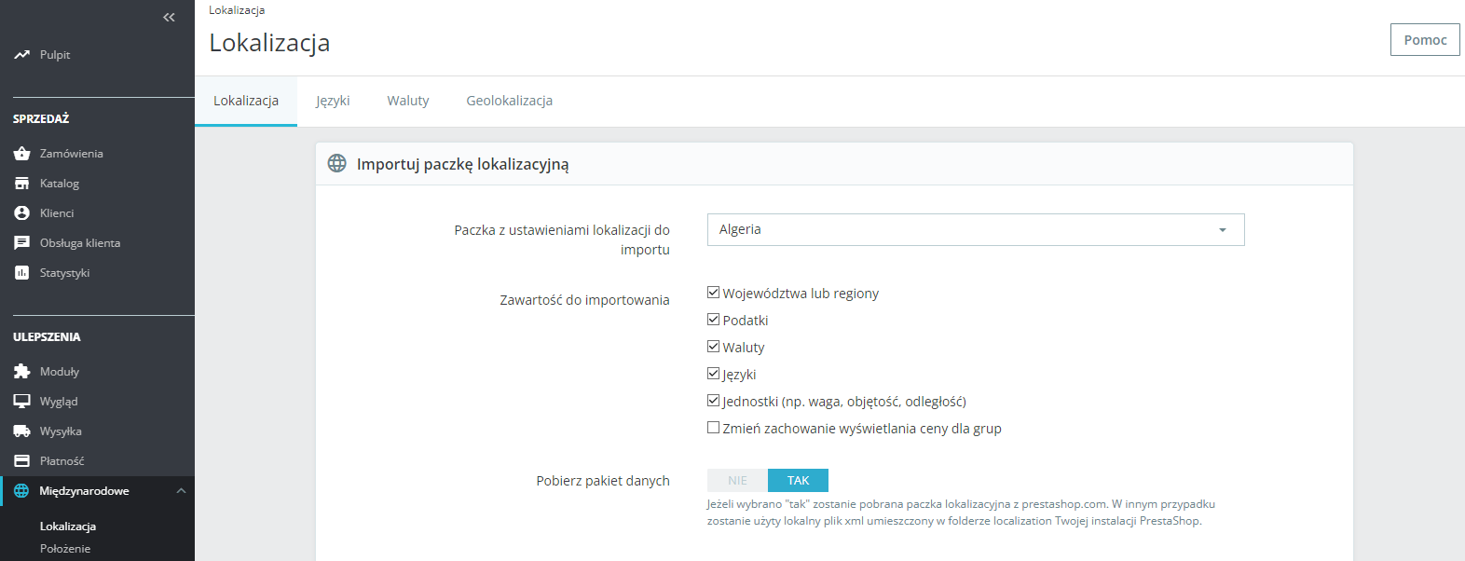Open Klienci in the sidebar

click(x=57, y=213)
